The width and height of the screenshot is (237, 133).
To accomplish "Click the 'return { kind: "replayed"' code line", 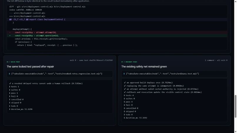I will (x=47, y=45).
